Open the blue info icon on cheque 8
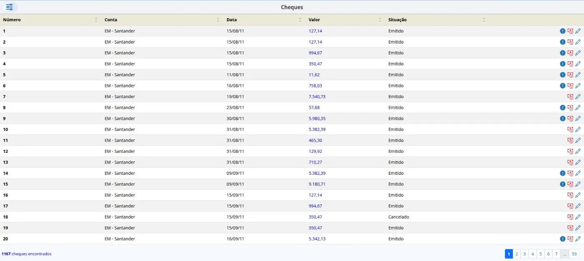Screen dimensions: 584x261 562,108
